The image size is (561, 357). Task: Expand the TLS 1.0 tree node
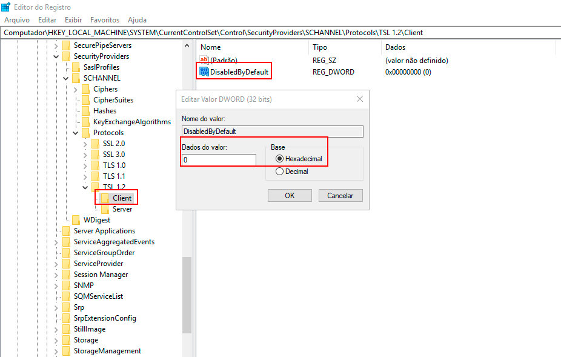(85, 166)
